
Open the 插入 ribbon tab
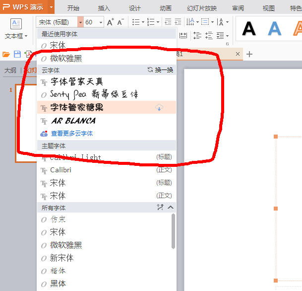tap(104, 8)
